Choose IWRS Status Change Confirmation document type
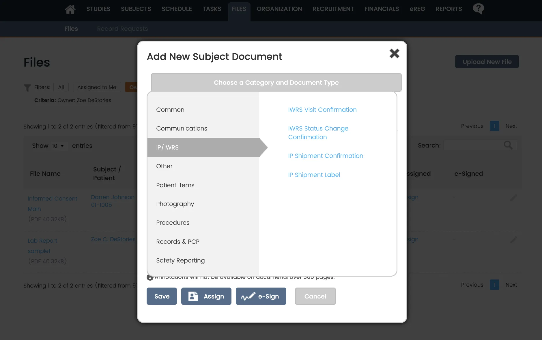 tap(318, 133)
